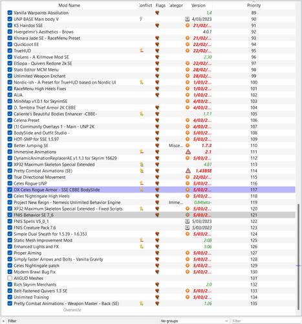The width and height of the screenshot is (302, 324).
Task: Click the conflict icon for Pretty Combat Animations - Weapon Master
Action: coord(142,303)
